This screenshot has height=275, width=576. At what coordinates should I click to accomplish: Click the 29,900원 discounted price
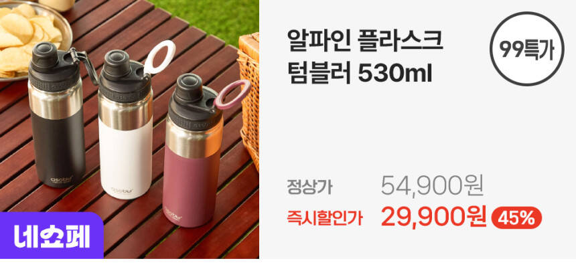(433, 217)
